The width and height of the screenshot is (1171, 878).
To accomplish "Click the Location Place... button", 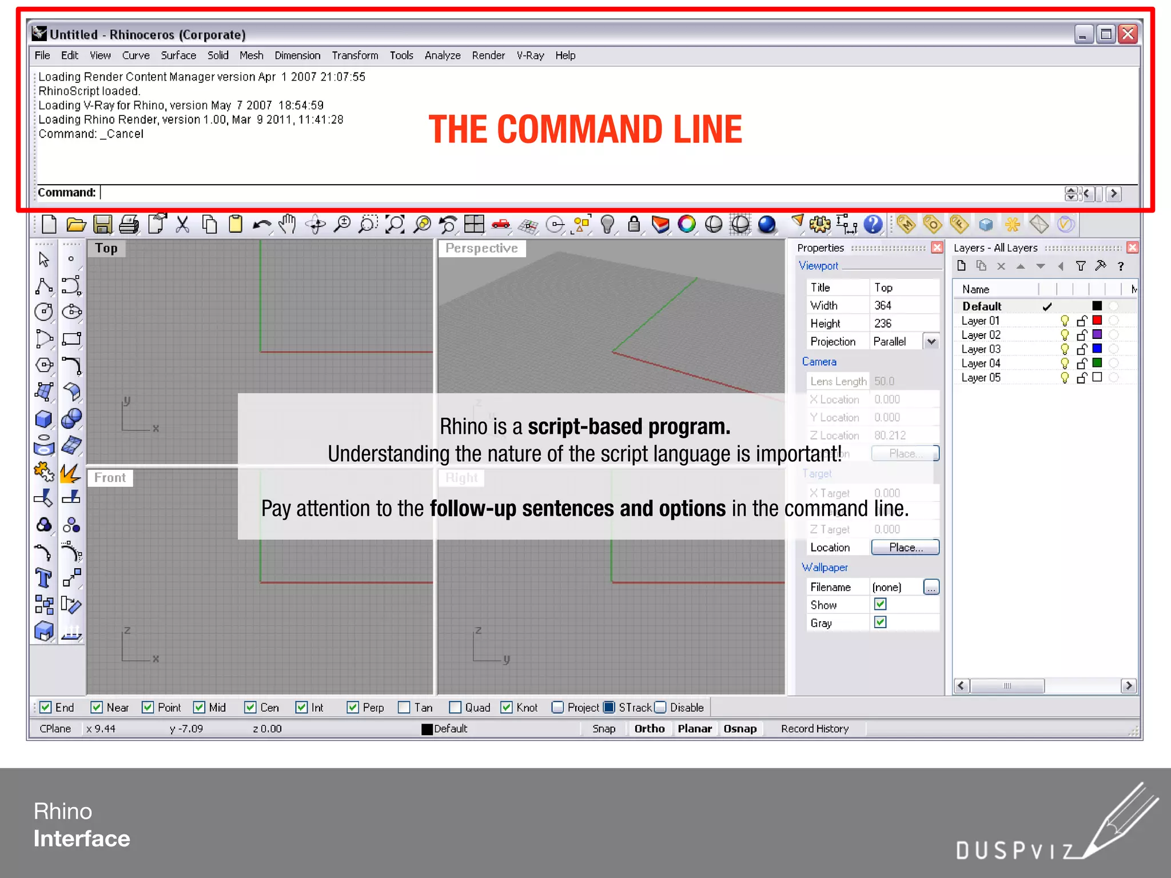I will pos(905,547).
